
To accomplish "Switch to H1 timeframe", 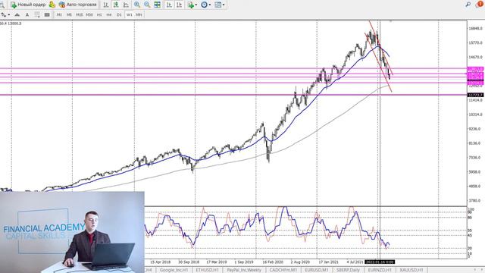I will 99,14.
